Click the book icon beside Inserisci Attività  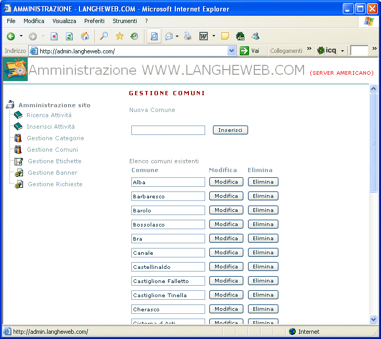18,126
